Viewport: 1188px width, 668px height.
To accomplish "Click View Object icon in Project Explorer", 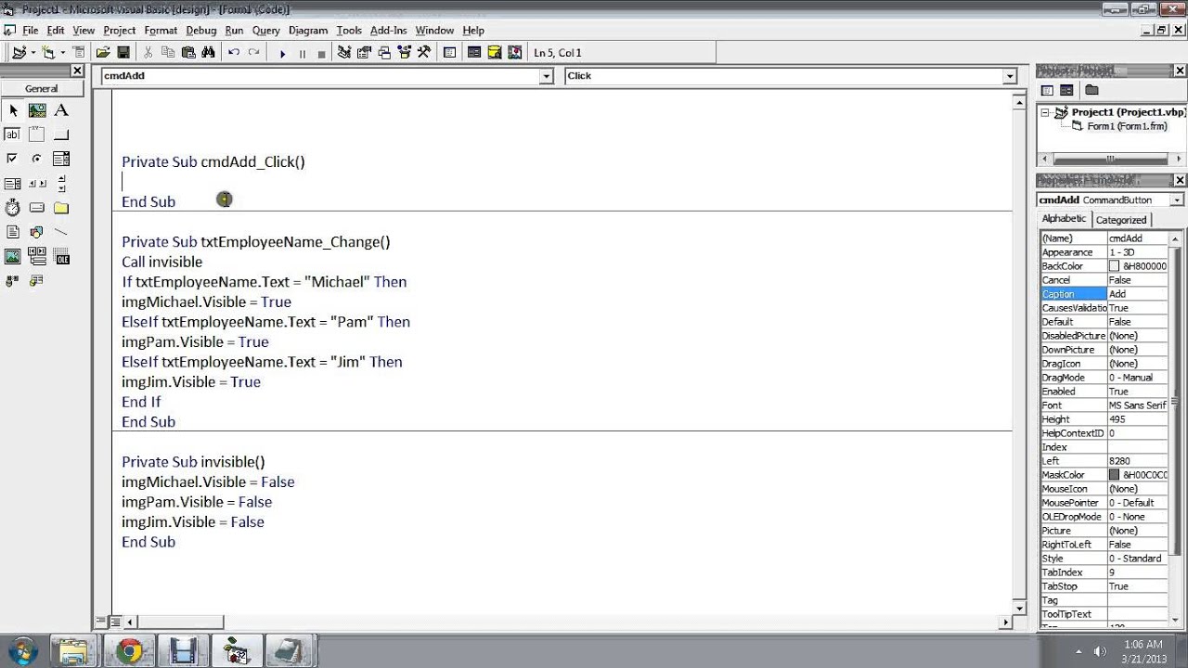I will coord(1066,90).
